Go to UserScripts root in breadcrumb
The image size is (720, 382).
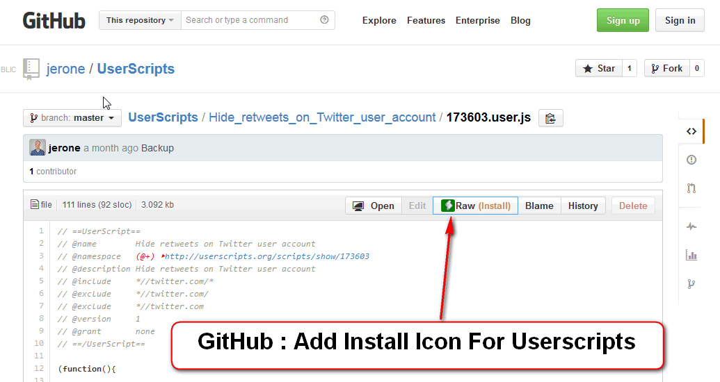coord(163,117)
